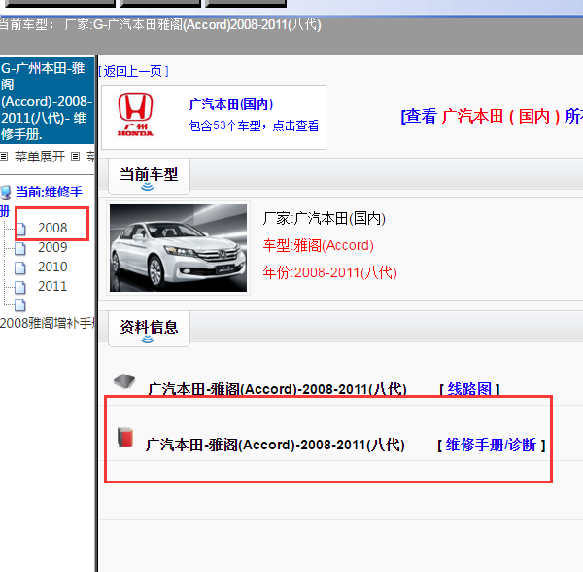Open 2008雅阁增补手册 tree entry
Screen dimensions: 583x572
[x=48, y=323]
